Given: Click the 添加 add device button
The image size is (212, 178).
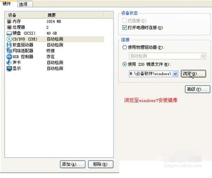Looking at the screenshot, I should point(72,164).
